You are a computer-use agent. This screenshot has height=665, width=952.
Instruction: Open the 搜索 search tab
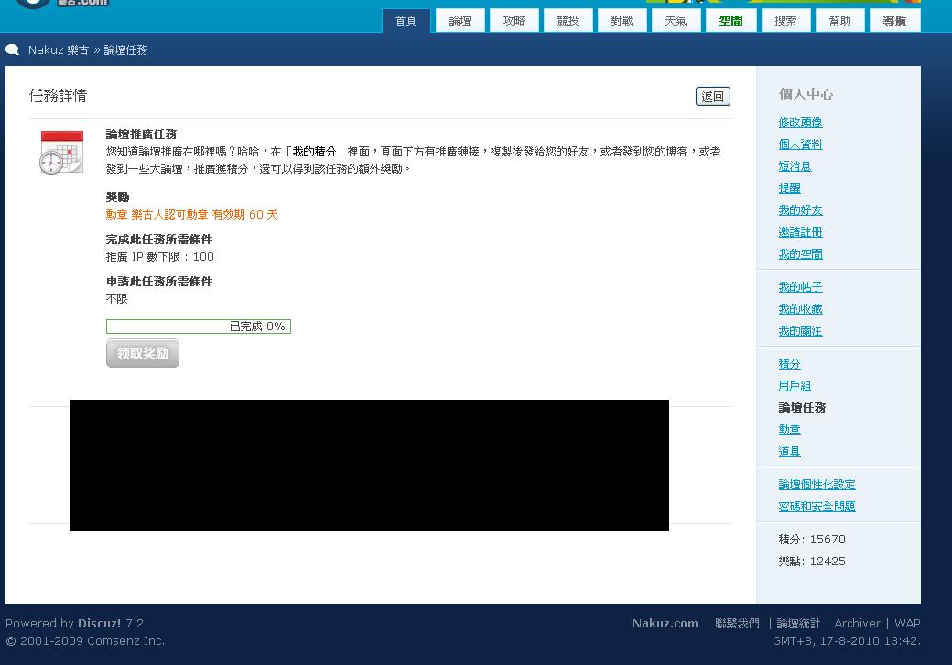(x=785, y=20)
